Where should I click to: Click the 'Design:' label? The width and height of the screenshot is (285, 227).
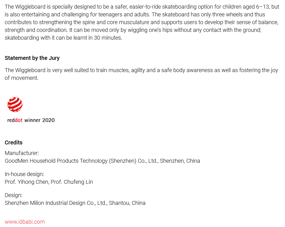[x=14, y=195]
